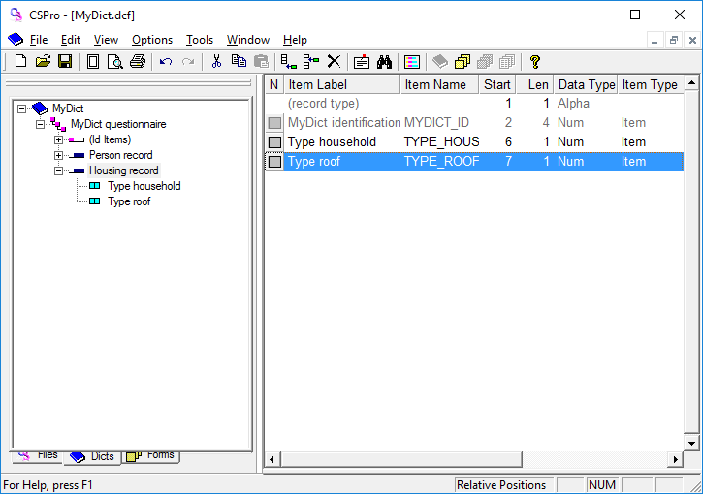Expand the Person record tree node

coord(59,155)
